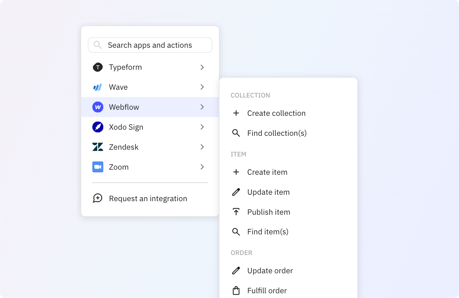Expand the Zendesk chevron arrow
Viewport: 459px width, 298px height.
(x=202, y=147)
